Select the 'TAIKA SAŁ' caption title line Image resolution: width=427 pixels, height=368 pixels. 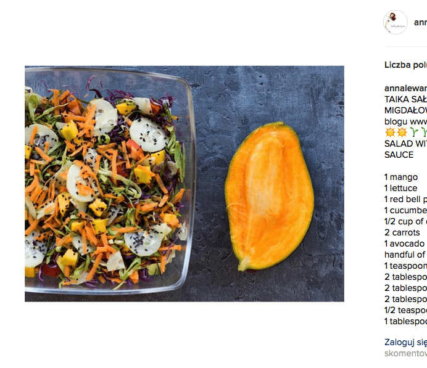[405, 99]
